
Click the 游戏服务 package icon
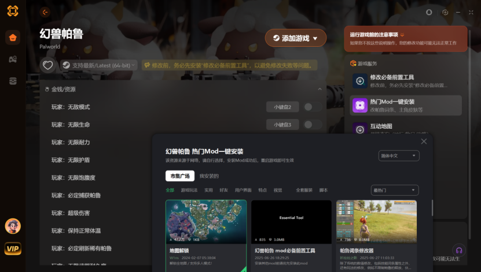pyautogui.click(x=353, y=64)
